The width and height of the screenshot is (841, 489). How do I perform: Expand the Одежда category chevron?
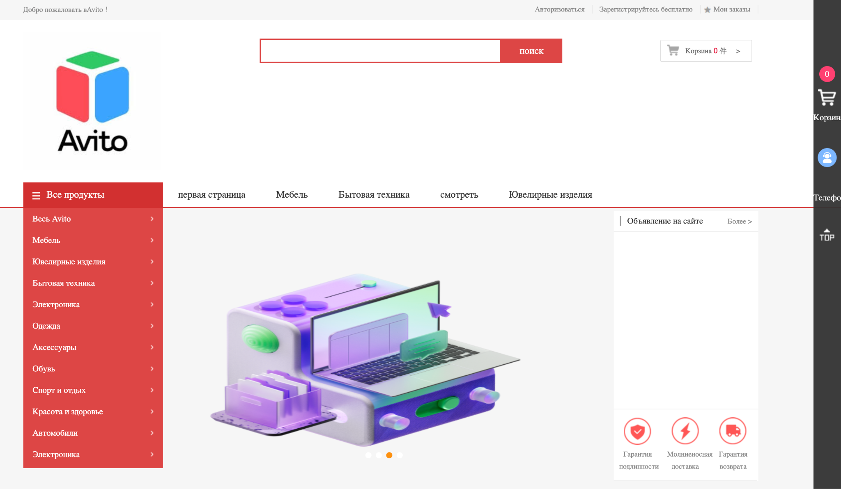point(152,326)
